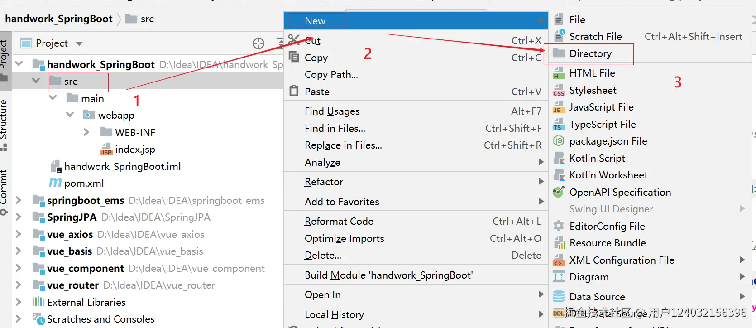Screen dimensions: 756x328
Task: Open the Refactor submenu
Action: 416,182
